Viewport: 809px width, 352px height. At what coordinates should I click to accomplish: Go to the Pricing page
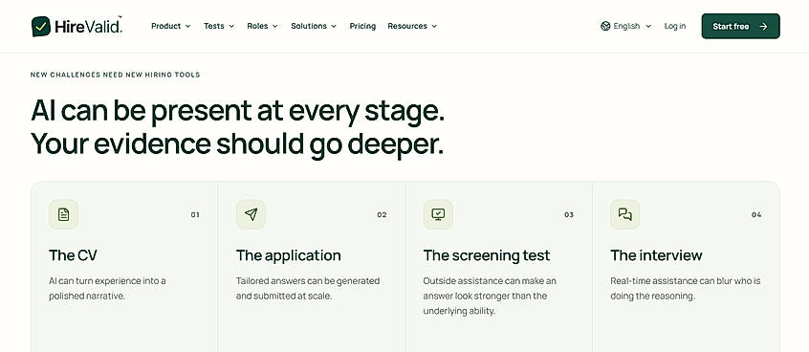click(362, 26)
